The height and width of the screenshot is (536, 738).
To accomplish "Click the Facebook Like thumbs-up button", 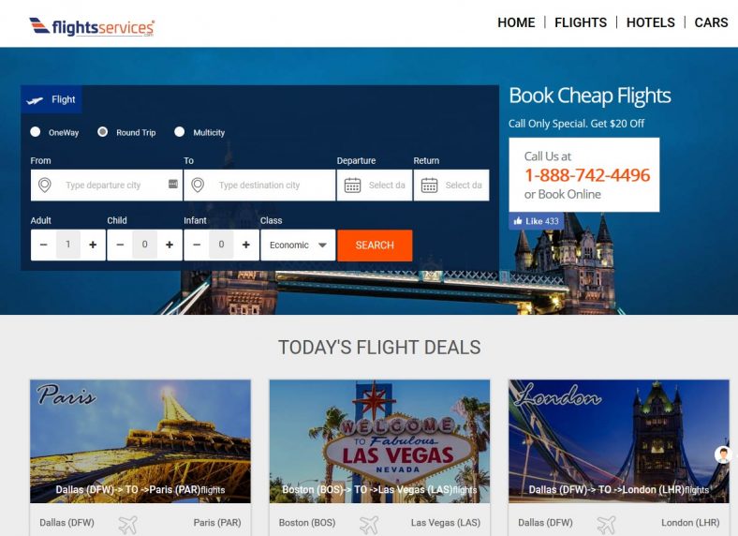I will (536, 221).
